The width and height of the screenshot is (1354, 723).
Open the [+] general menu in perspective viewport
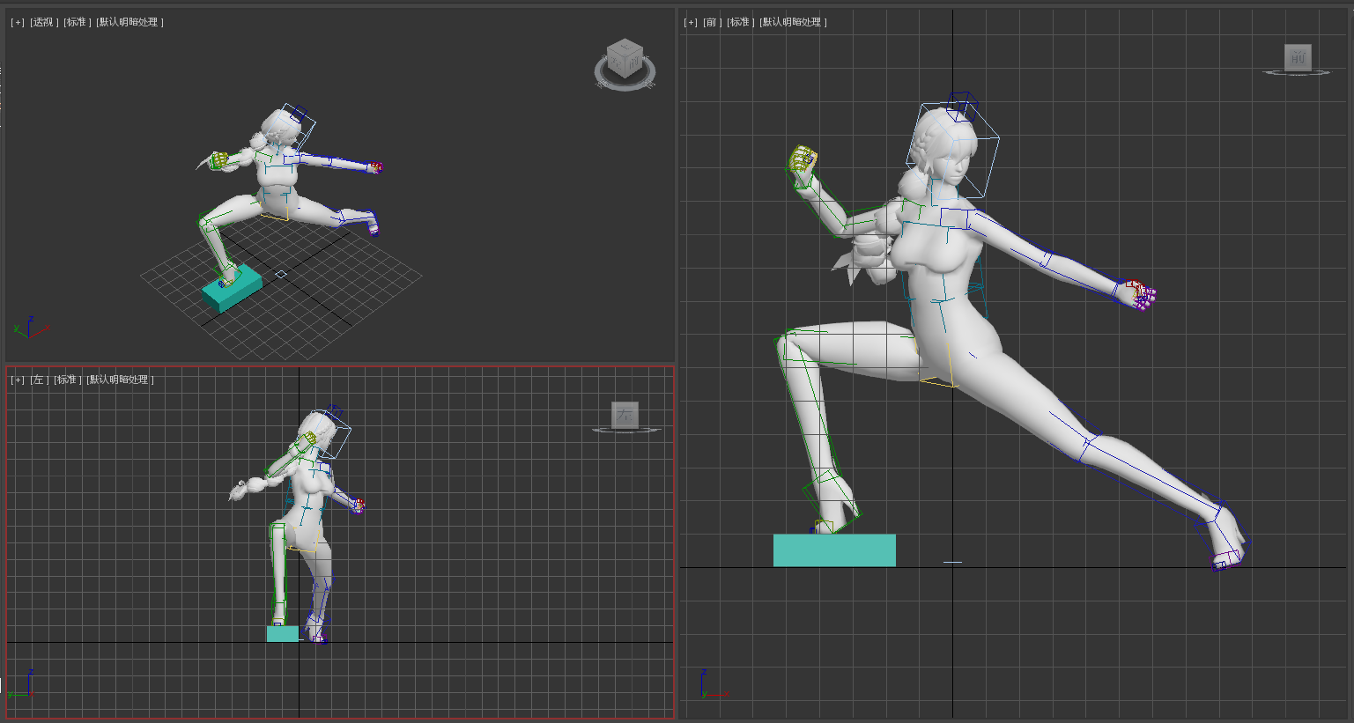(18, 22)
